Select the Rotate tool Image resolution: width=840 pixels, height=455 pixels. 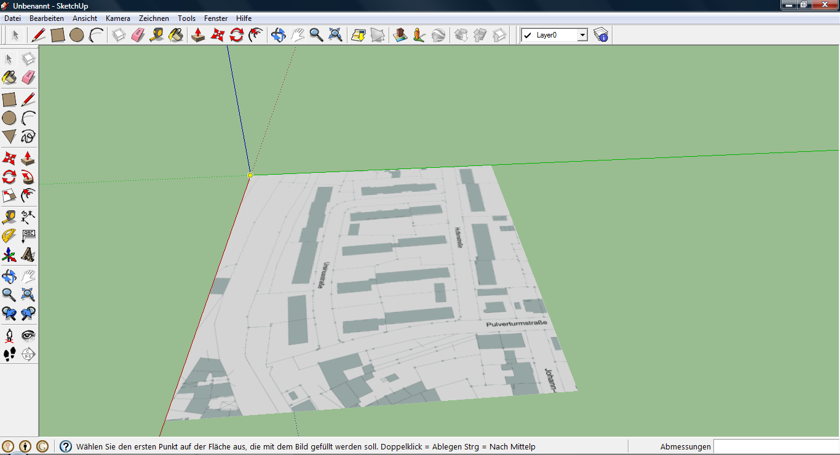pos(237,35)
